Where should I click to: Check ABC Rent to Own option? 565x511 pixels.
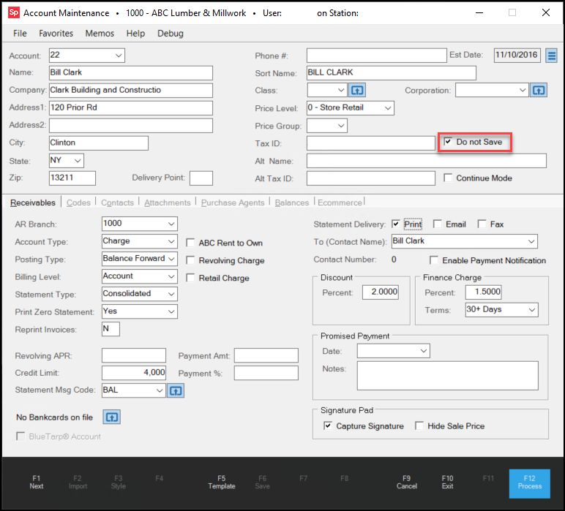pyautogui.click(x=190, y=243)
